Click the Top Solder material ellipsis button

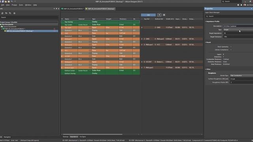tap(90, 24)
